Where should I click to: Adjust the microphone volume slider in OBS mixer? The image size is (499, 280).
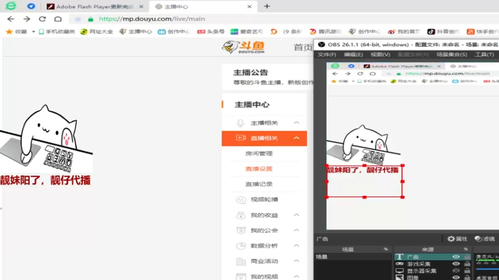(x=487, y=269)
